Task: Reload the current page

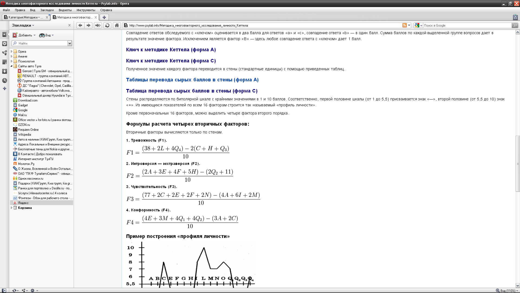Action: [107, 25]
